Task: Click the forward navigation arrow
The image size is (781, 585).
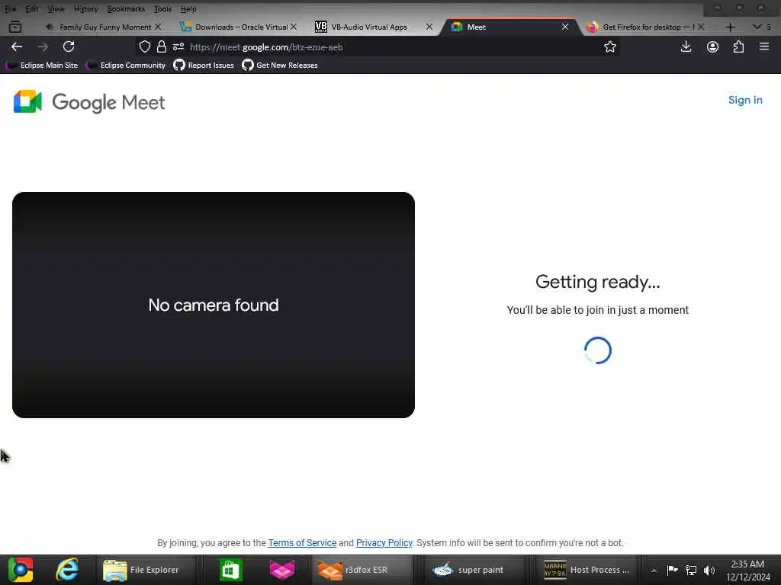Action: click(43, 46)
